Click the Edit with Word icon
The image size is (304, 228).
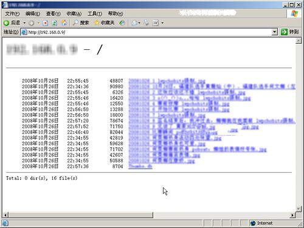click(156, 23)
